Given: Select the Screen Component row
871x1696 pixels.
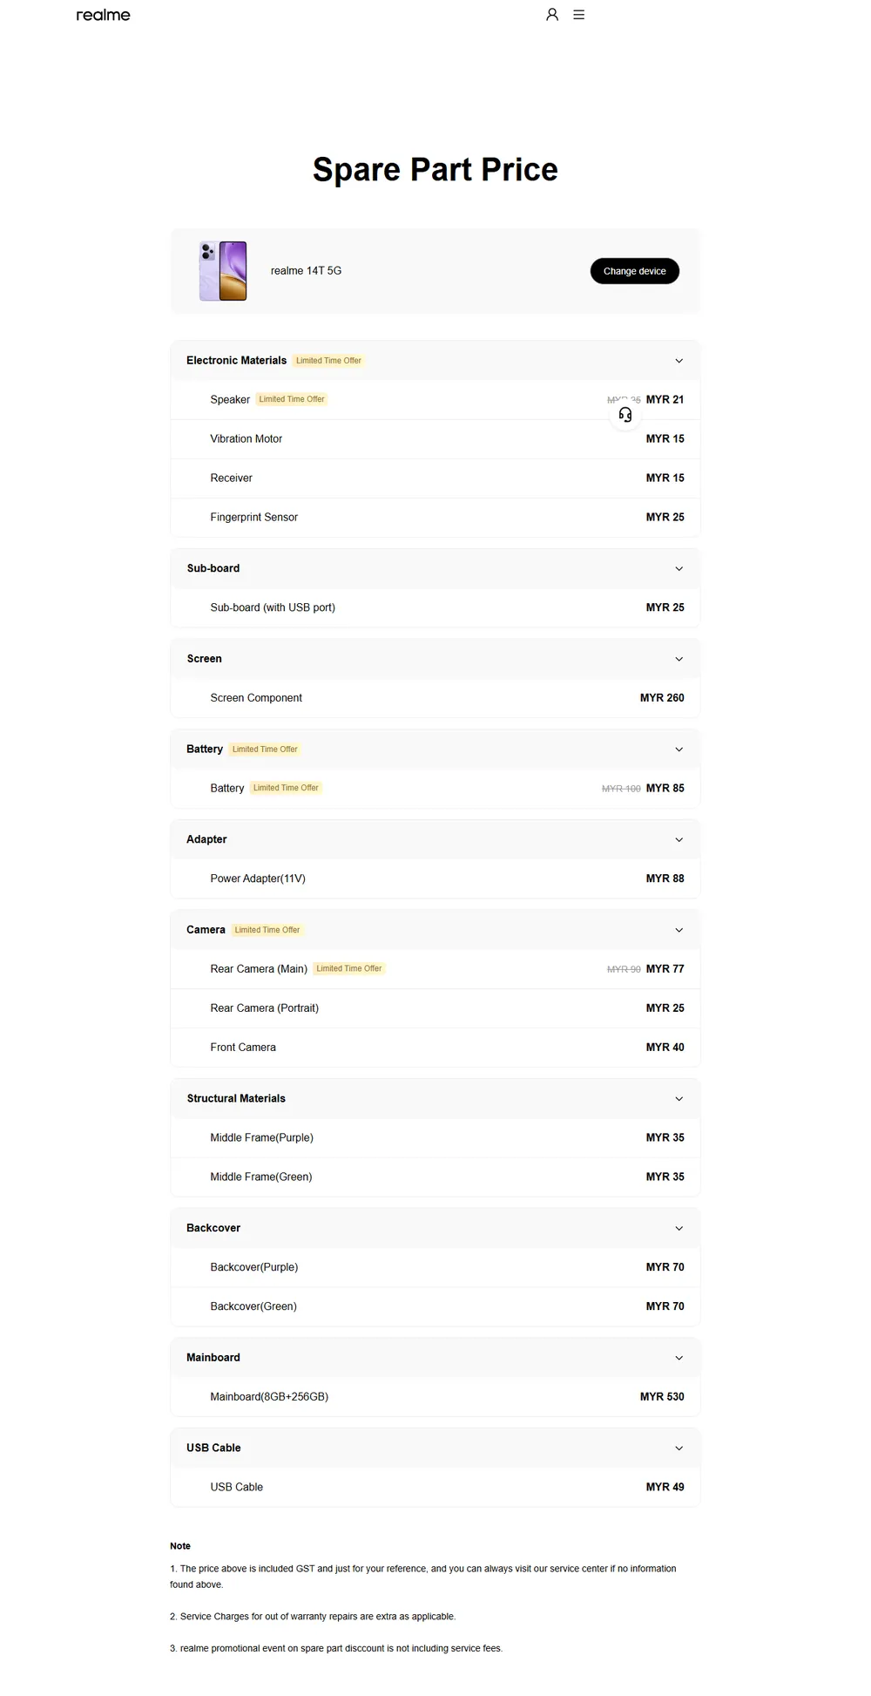Looking at the screenshot, I should 435,698.
